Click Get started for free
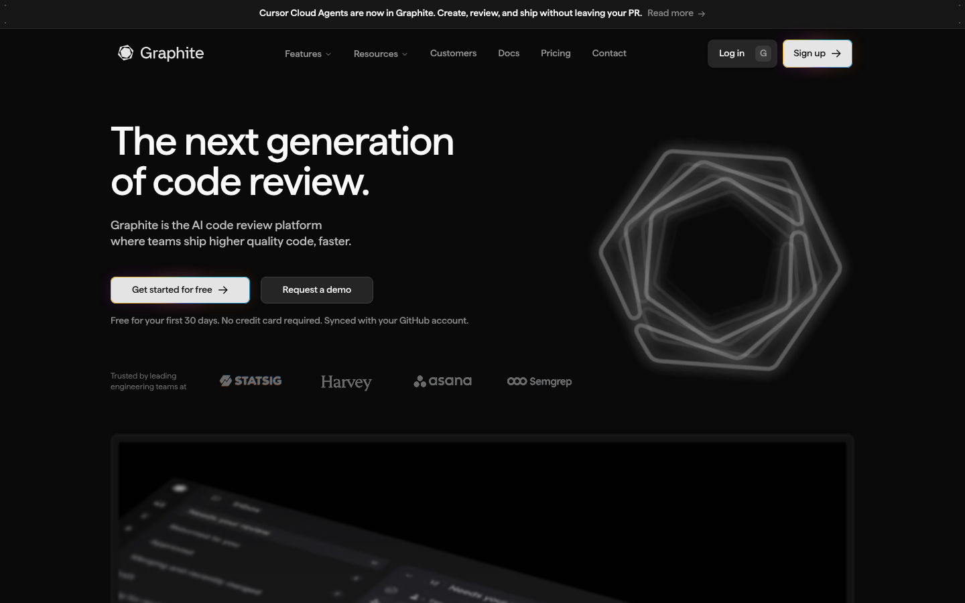 coord(180,290)
